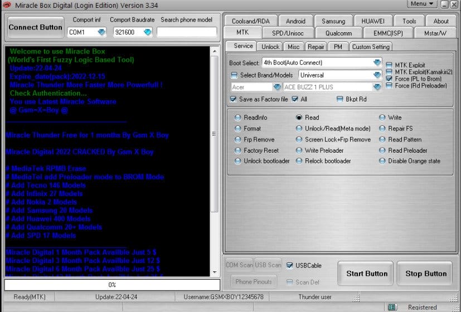This screenshot has width=461, height=312.
Task: Select the Factory Reset option
Action: click(x=237, y=150)
